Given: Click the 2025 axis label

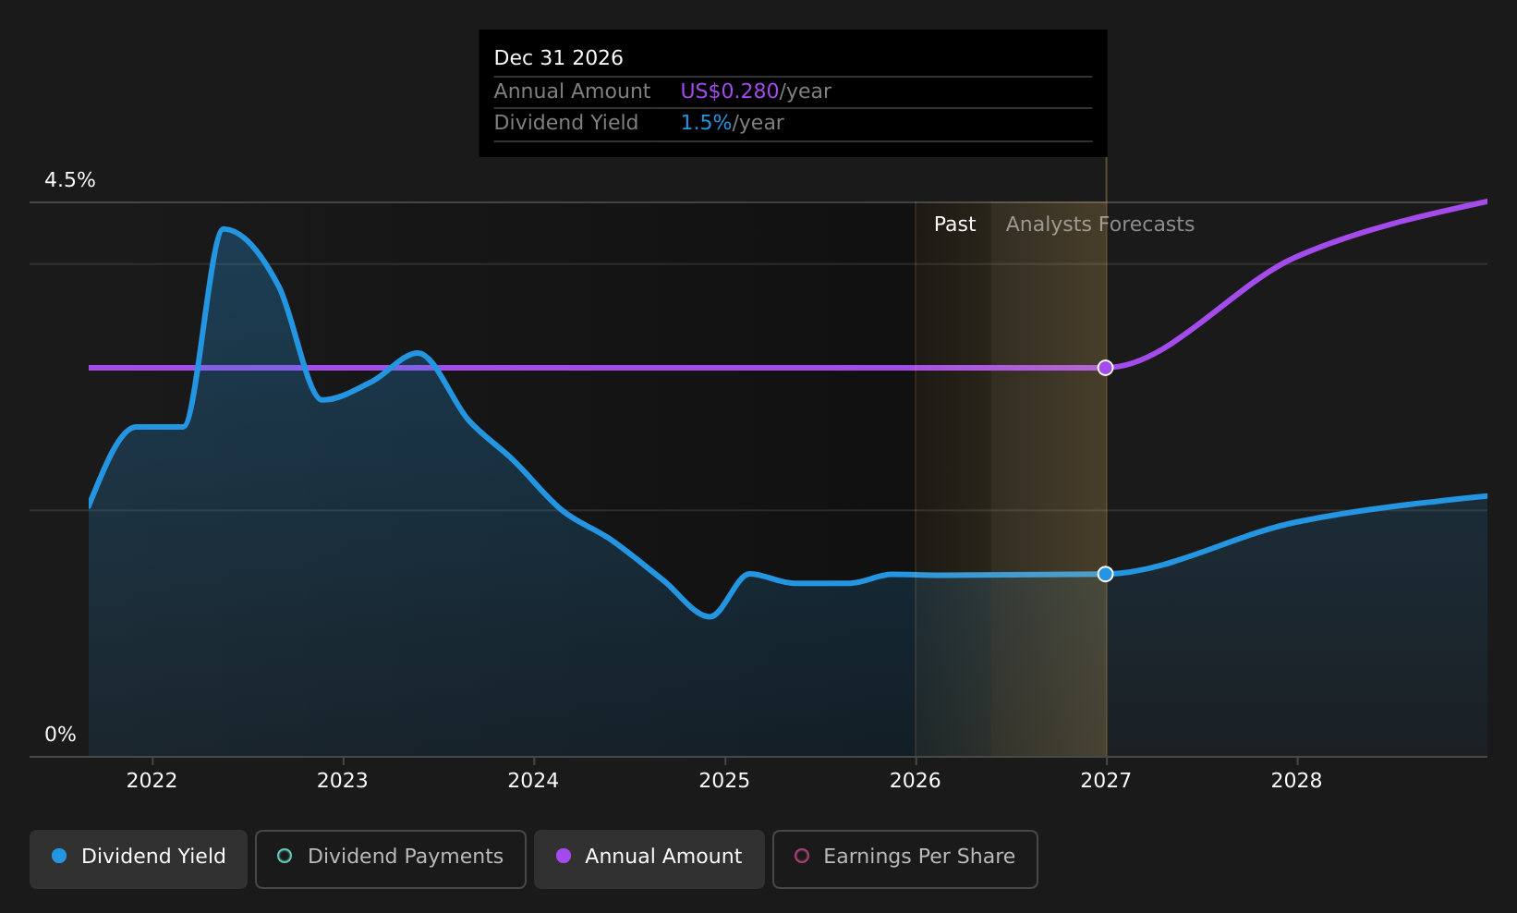Looking at the screenshot, I should (x=724, y=781).
